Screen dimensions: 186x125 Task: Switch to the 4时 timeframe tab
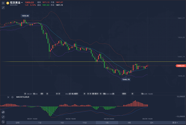(x=129, y=123)
